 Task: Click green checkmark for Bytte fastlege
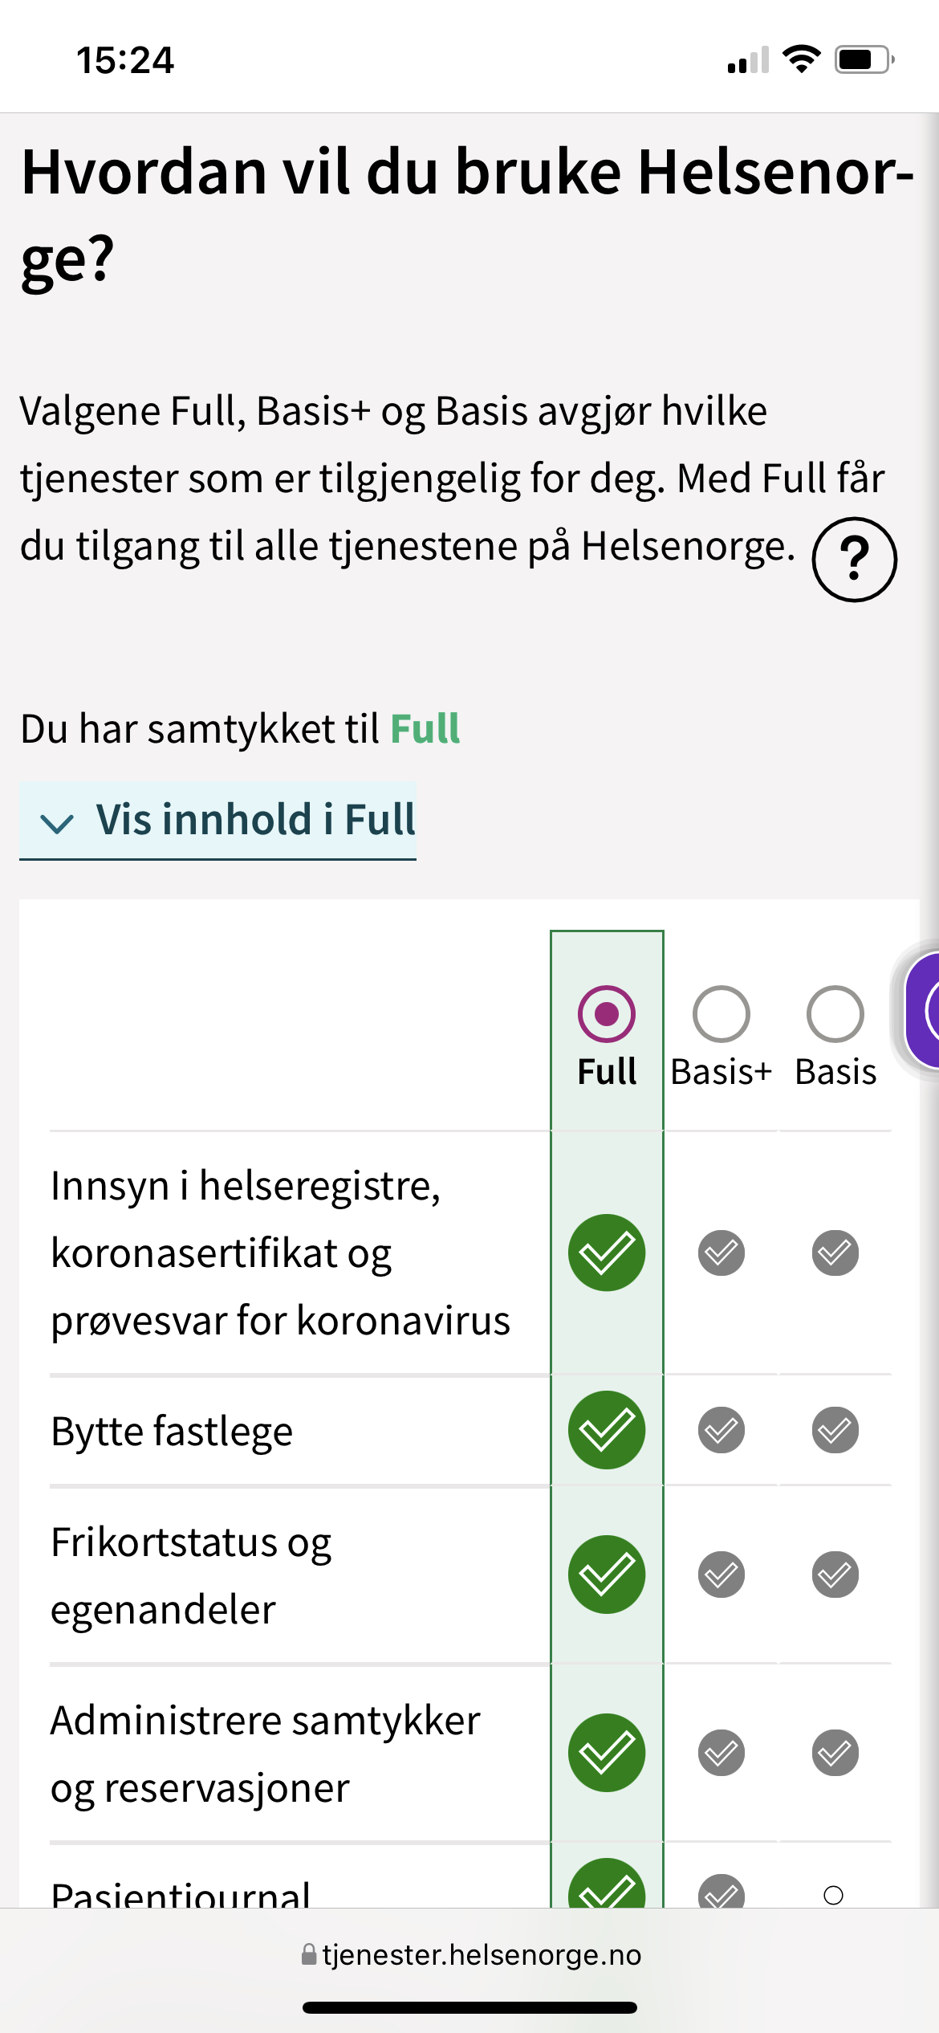tap(607, 1430)
